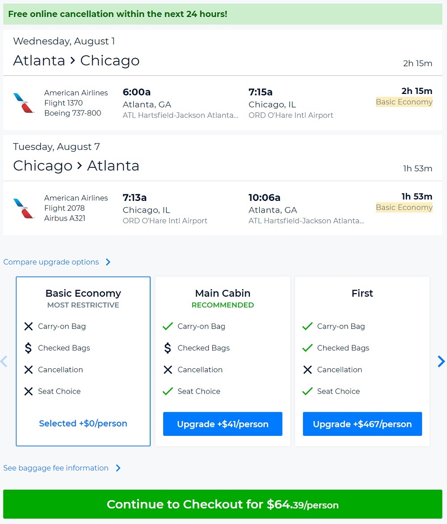
Task: Click the X icon beside Basic Economy Carry-on Bag
Action: click(29, 327)
